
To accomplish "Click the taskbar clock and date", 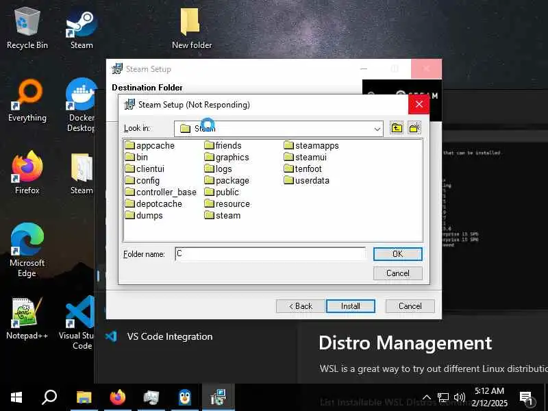I will (489, 397).
